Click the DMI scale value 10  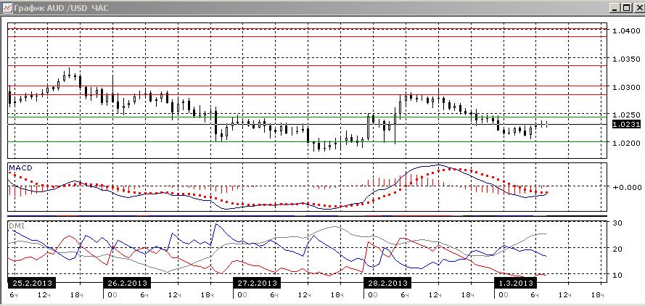point(617,274)
